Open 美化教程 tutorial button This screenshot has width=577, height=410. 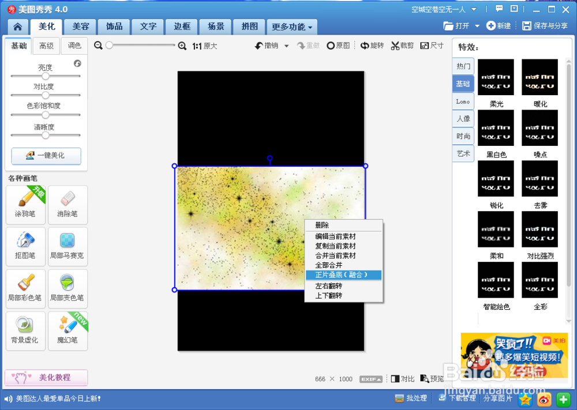pos(46,378)
